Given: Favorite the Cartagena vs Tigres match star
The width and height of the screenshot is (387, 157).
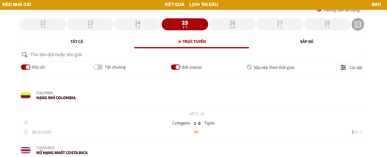Looking at the screenshot, I should tap(26, 122).
